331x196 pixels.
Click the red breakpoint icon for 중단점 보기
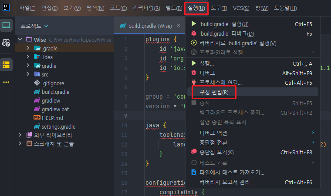(194, 152)
